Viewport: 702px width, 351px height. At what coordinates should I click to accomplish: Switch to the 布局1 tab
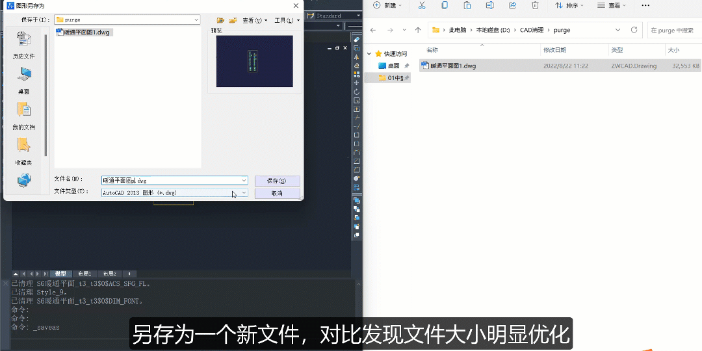84,274
